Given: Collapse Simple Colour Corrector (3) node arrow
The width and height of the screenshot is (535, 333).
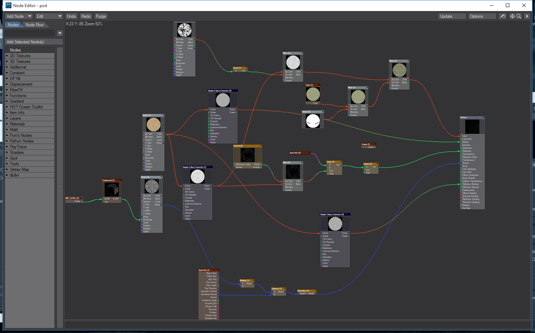Looking at the screenshot, I should (x=348, y=215).
